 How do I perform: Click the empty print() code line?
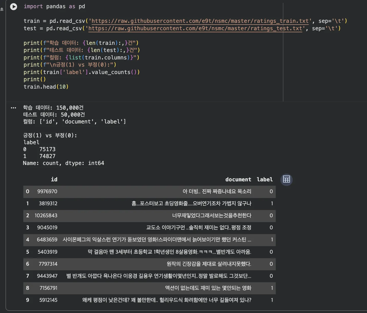tap(35, 79)
